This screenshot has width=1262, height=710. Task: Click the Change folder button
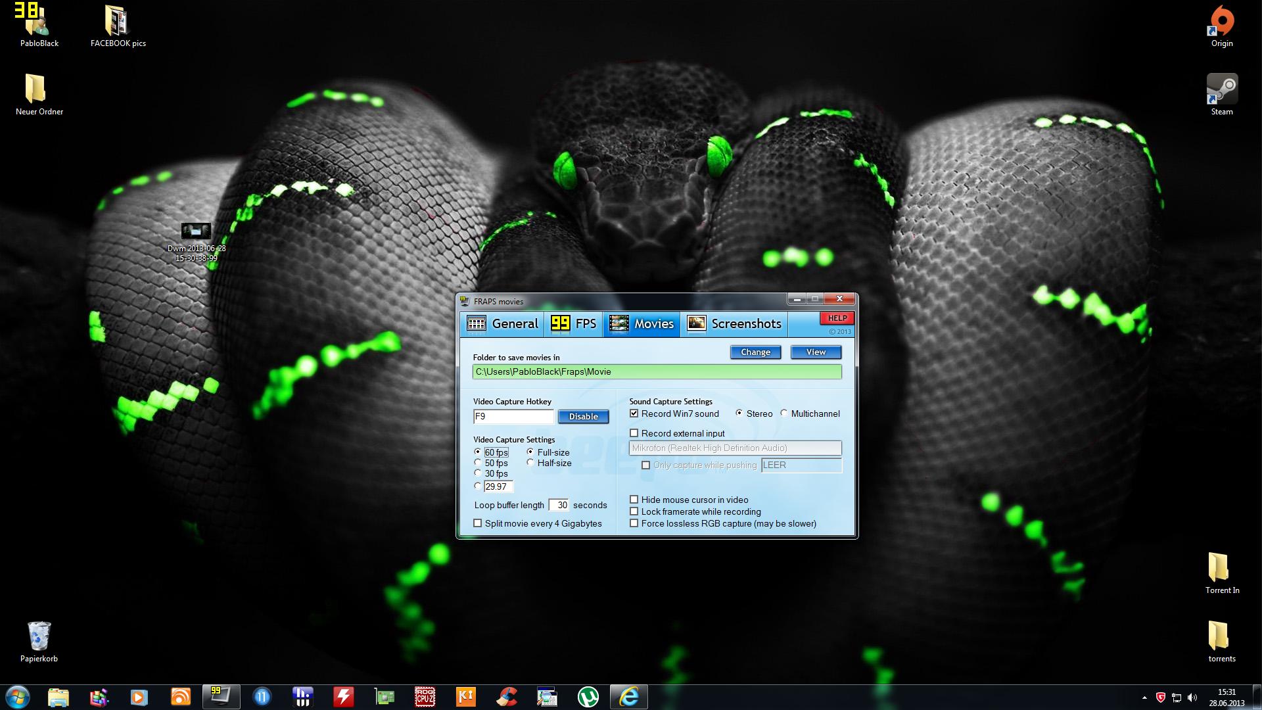[755, 352]
